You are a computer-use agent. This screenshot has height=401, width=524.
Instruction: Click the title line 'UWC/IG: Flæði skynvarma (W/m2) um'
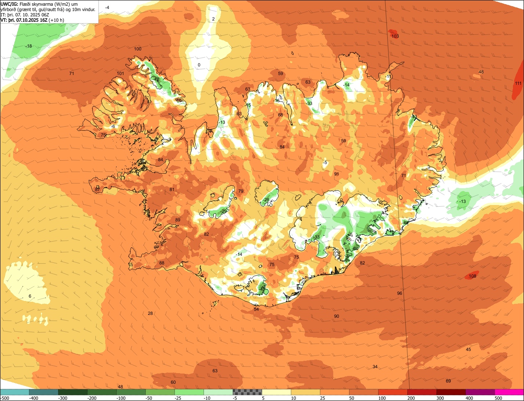[x=39, y=4]
